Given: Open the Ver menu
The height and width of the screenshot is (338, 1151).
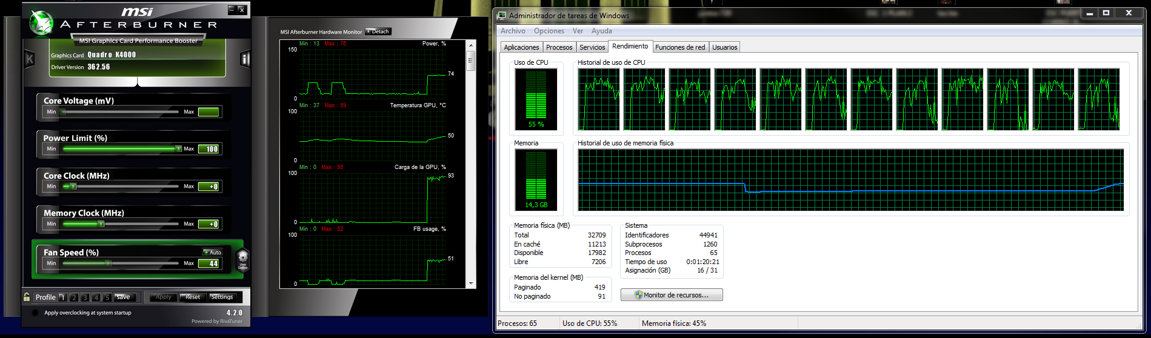Looking at the screenshot, I should tap(578, 31).
